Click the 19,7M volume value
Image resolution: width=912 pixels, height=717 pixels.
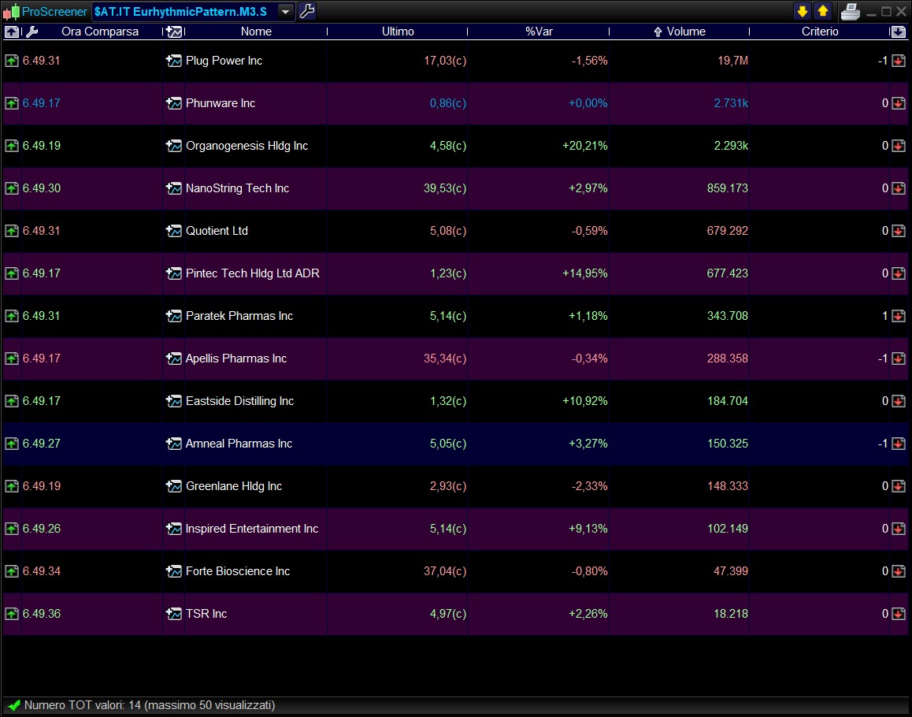732,61
